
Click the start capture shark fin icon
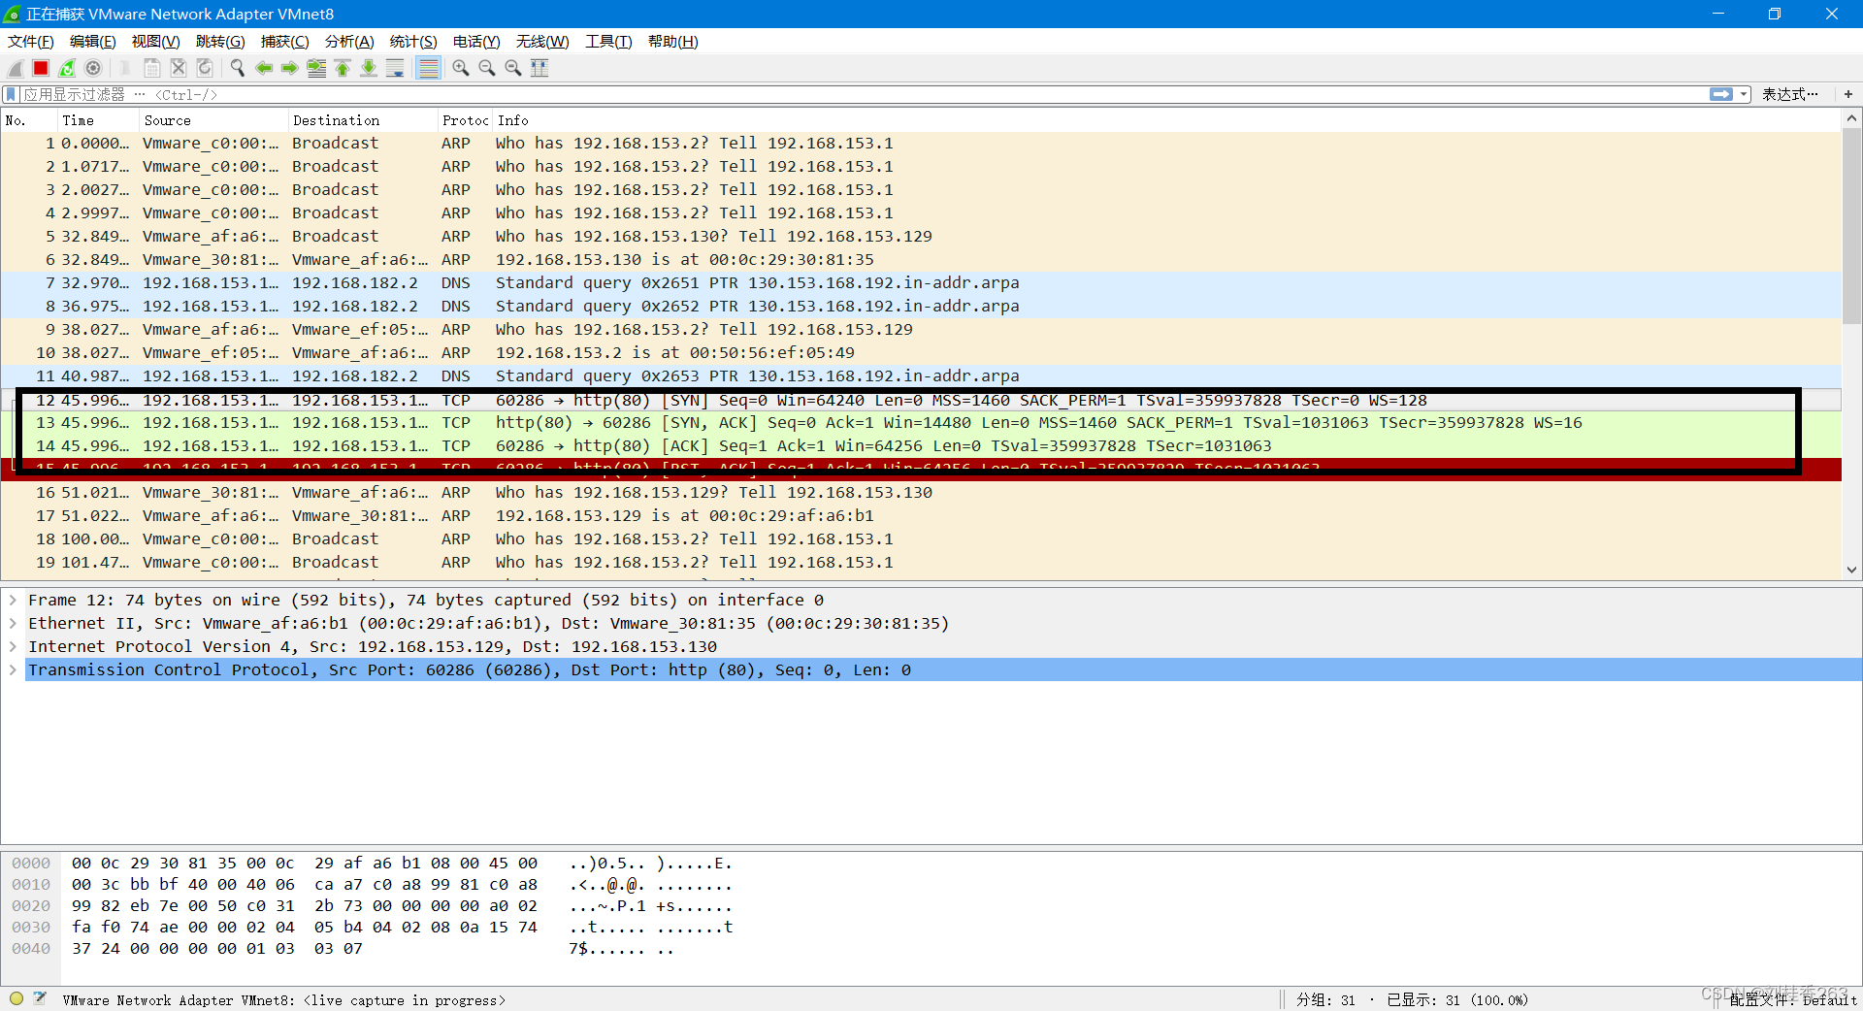tap(16, 68)
